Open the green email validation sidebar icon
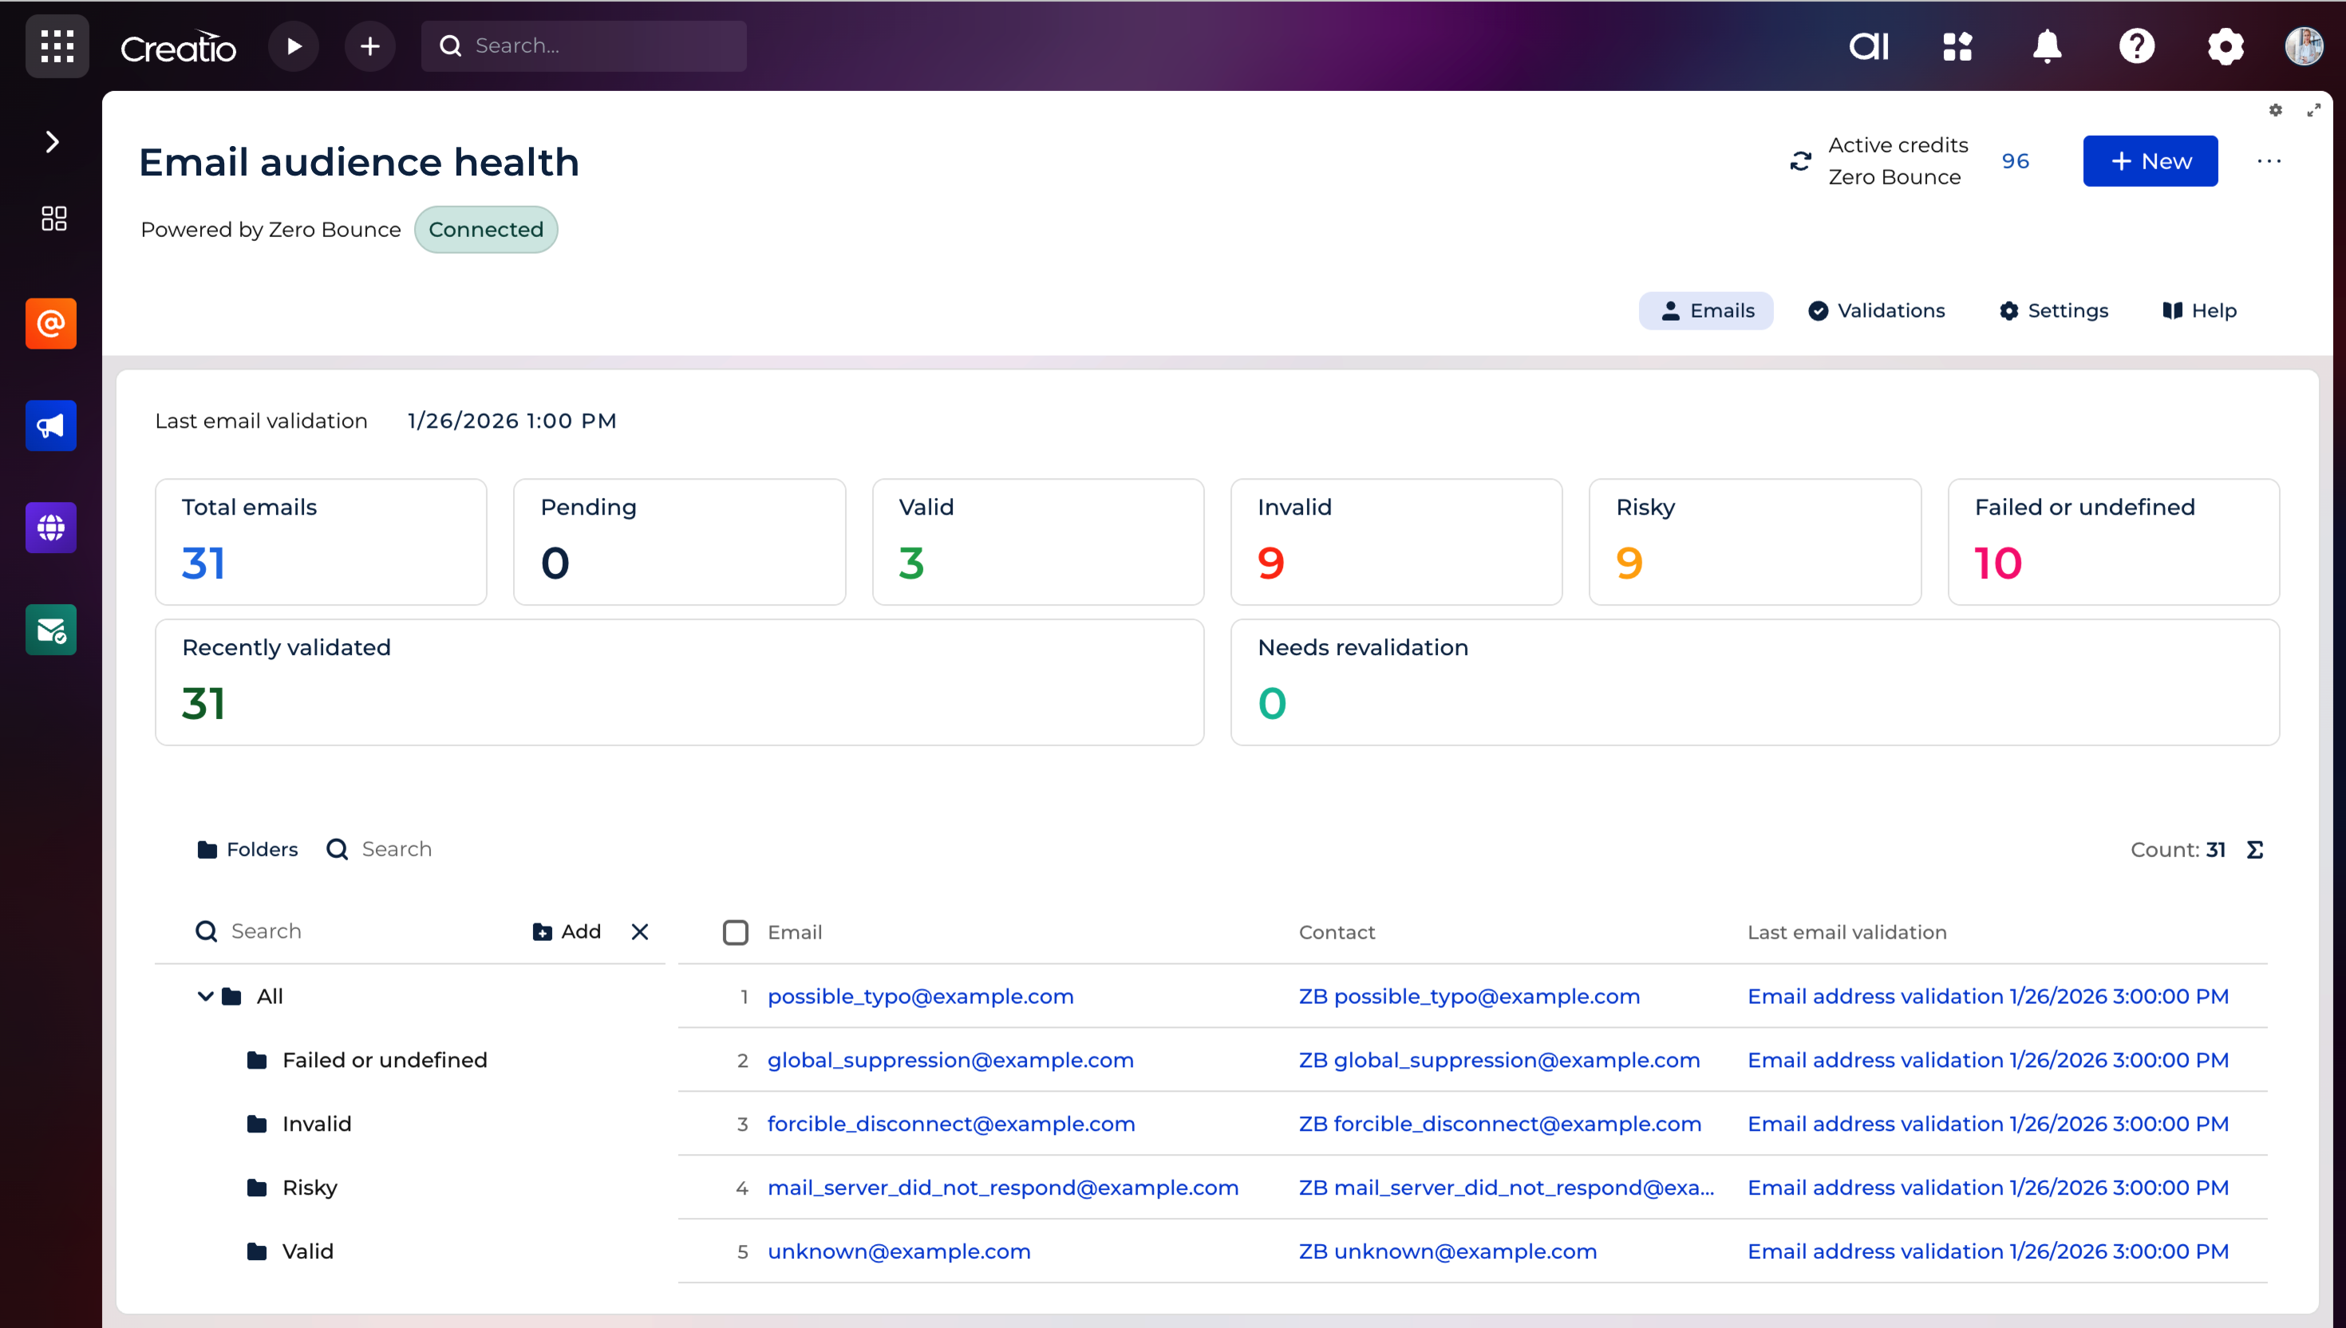 pos(51,630)
